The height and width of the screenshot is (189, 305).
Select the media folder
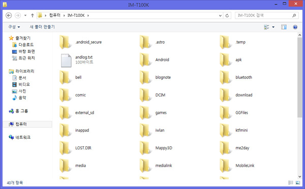point(73,166)
